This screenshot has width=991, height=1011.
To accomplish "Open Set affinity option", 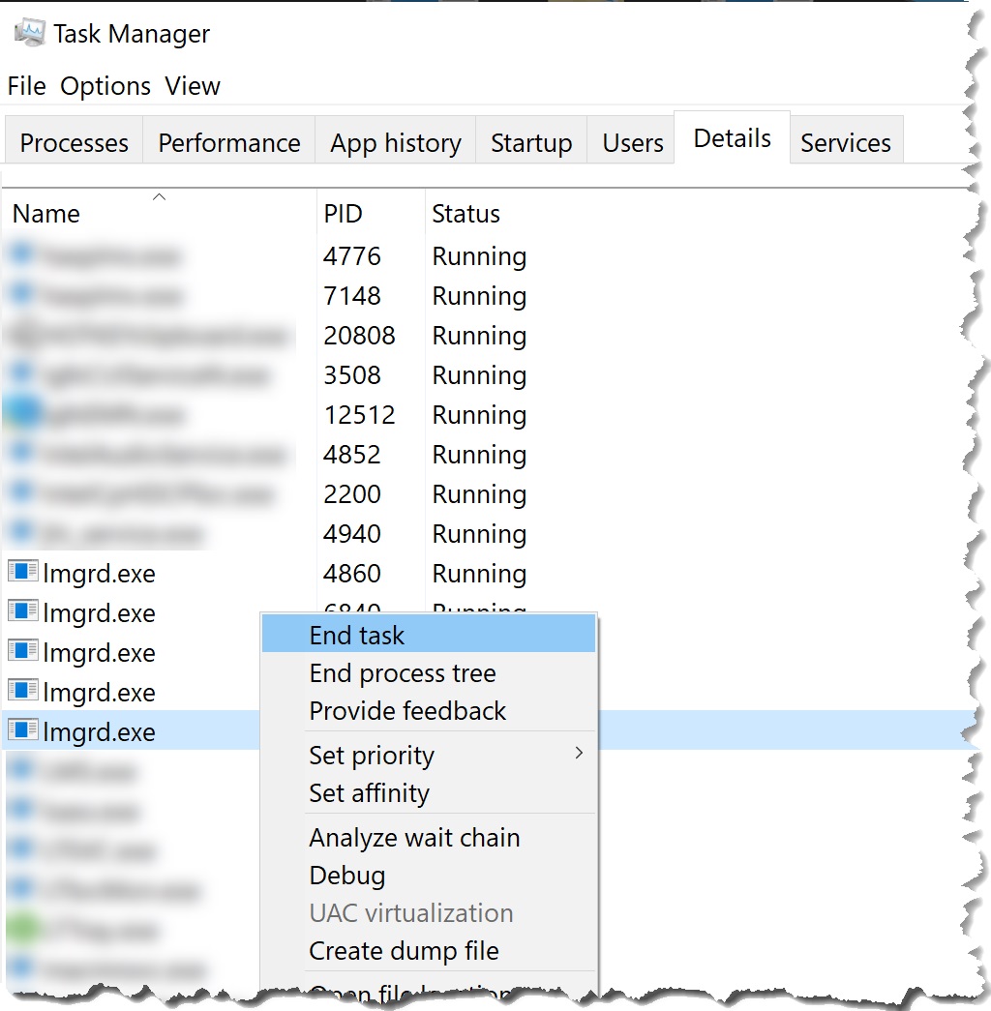I will point(369,793).
